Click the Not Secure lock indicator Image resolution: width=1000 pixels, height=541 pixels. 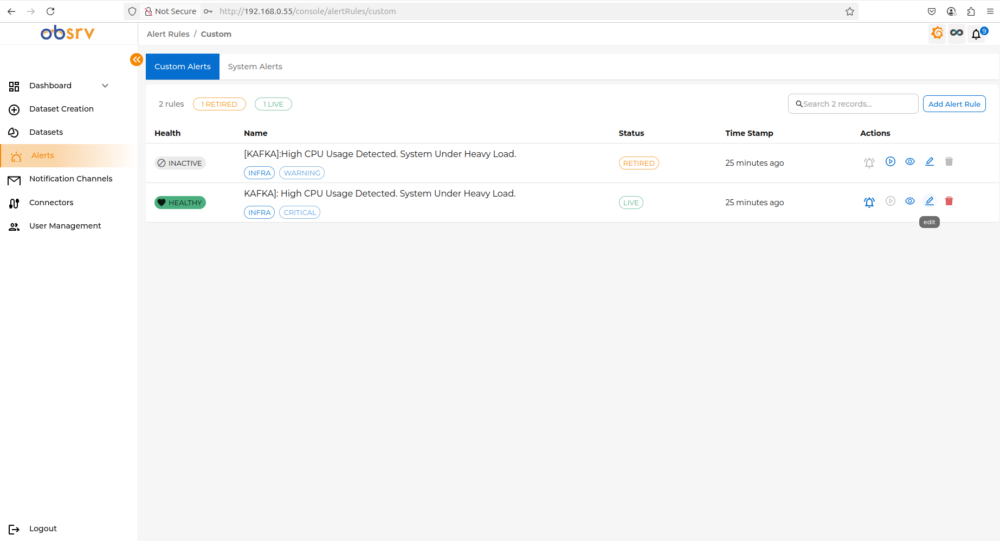(170, 11)
